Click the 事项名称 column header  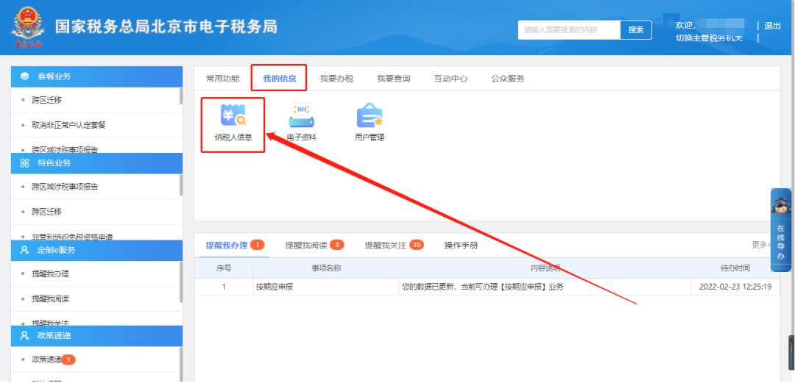click(326, 268)
